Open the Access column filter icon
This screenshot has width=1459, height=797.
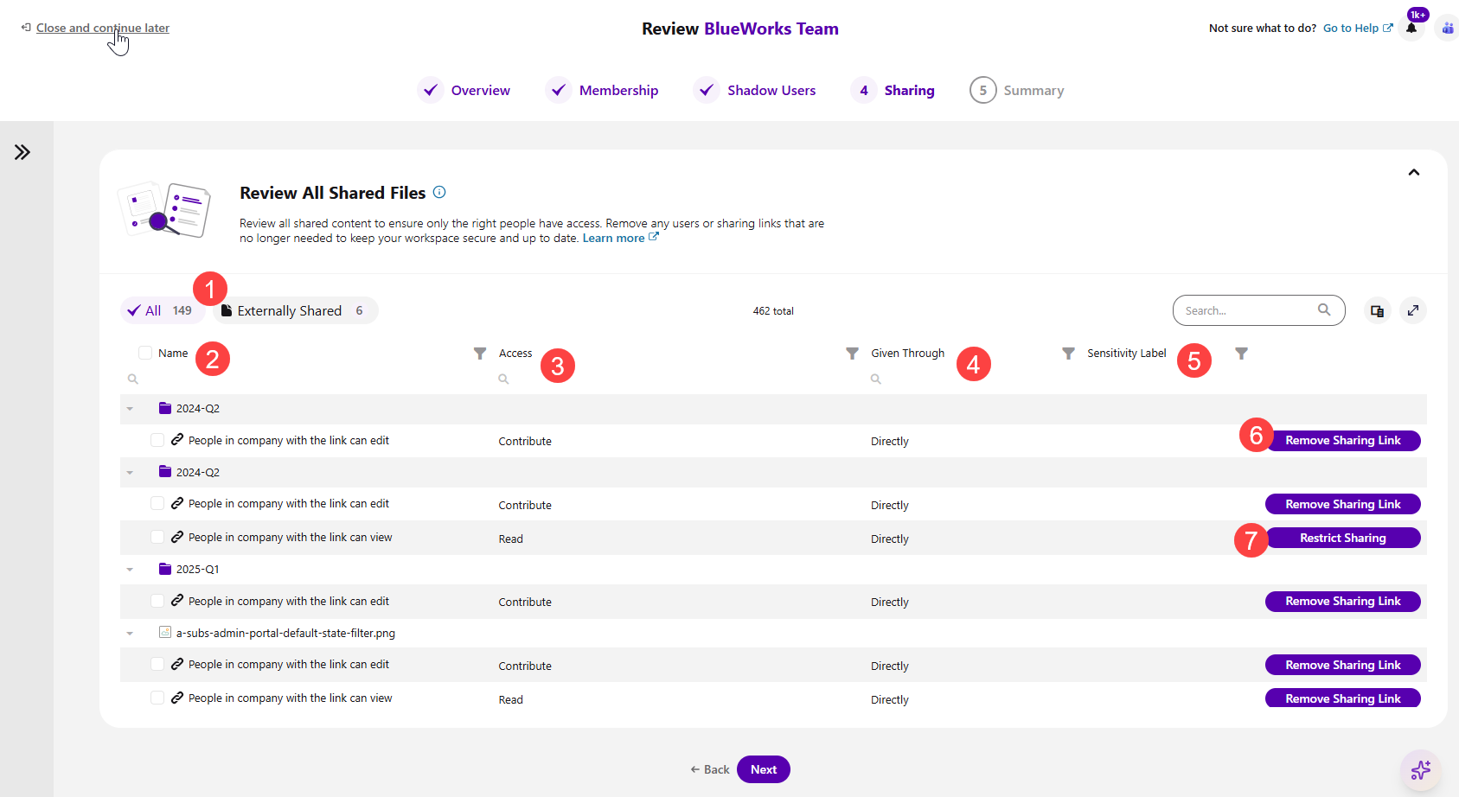852,354
